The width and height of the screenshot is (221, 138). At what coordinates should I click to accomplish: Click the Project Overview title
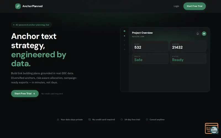[142, 33]
